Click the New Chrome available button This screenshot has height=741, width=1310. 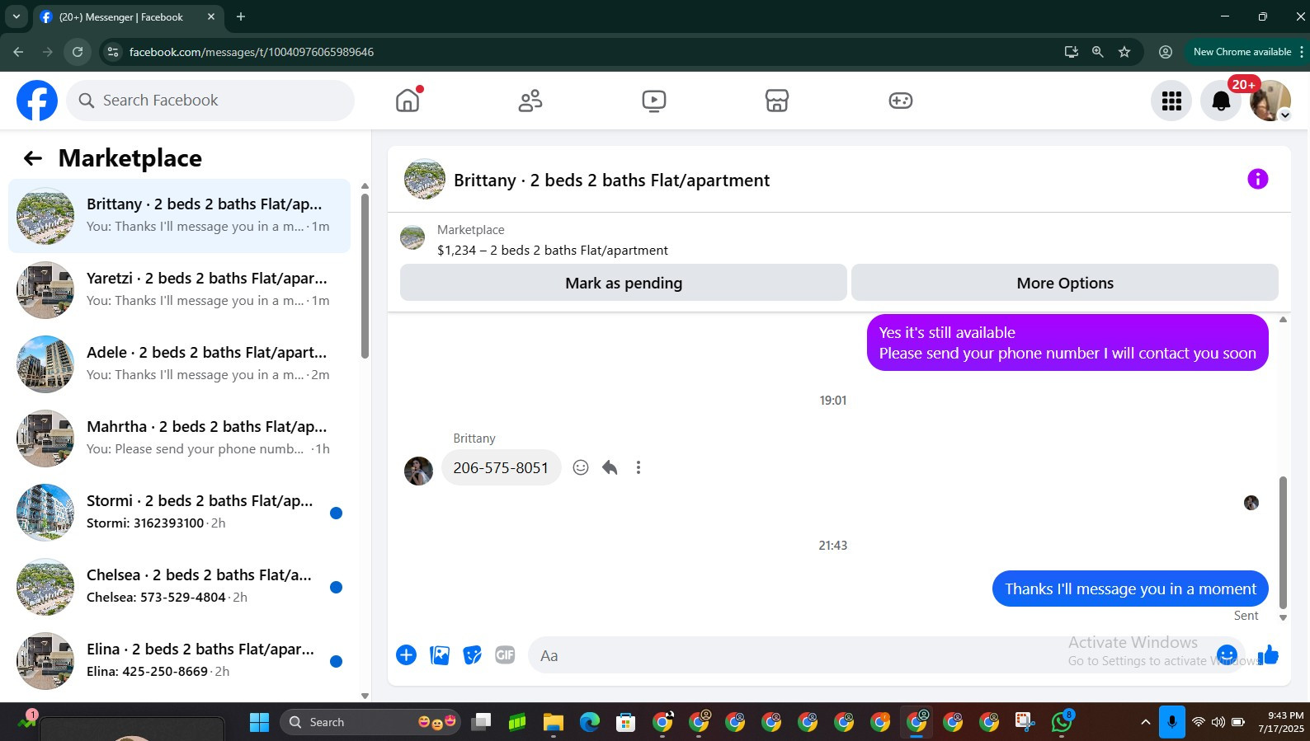pos(1242,52)
